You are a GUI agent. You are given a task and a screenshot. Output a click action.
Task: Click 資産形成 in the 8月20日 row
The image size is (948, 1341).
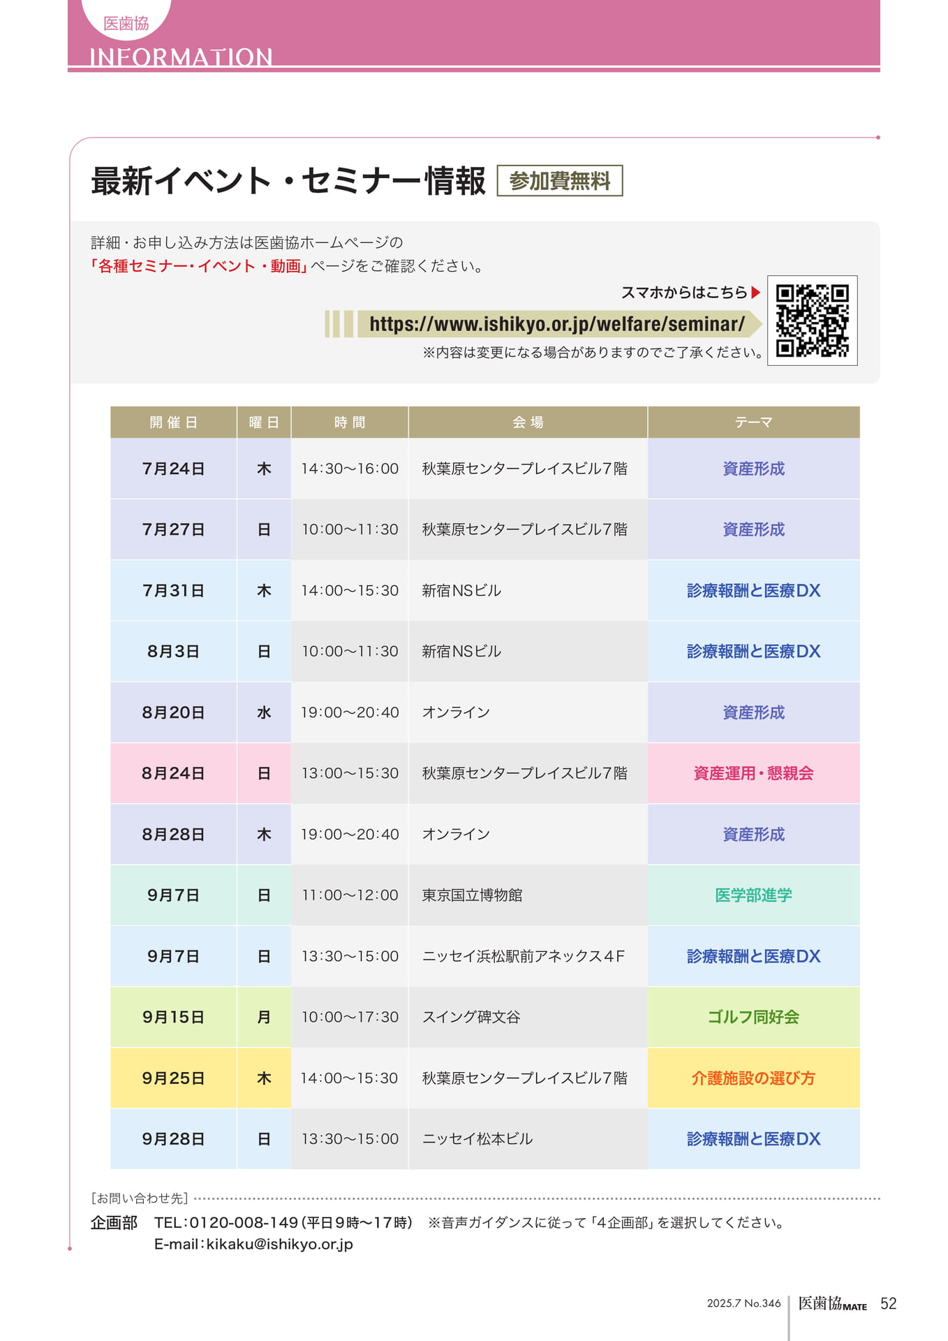(754, 712)
